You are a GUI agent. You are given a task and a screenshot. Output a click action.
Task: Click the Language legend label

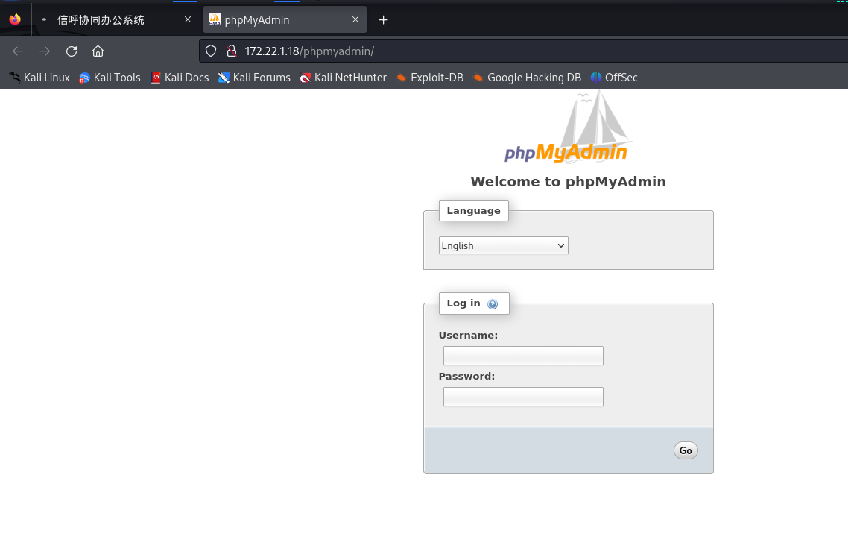473,210
